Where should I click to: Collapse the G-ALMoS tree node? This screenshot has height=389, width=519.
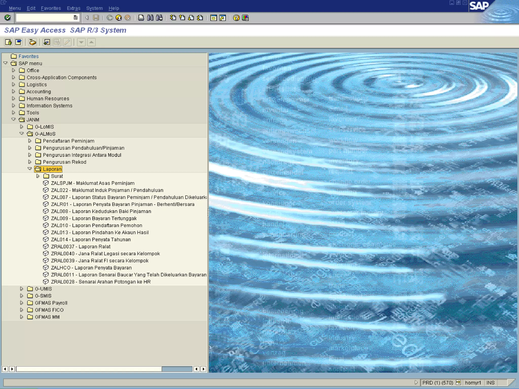(22, 133)
